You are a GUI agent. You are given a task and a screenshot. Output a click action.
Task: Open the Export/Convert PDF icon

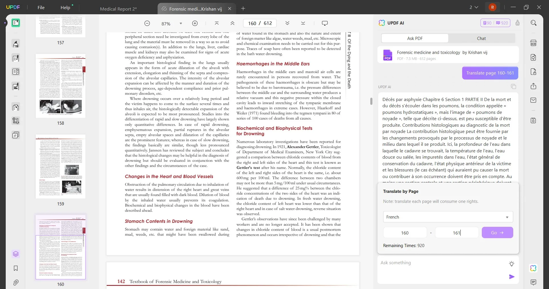[x=534, y=57]
